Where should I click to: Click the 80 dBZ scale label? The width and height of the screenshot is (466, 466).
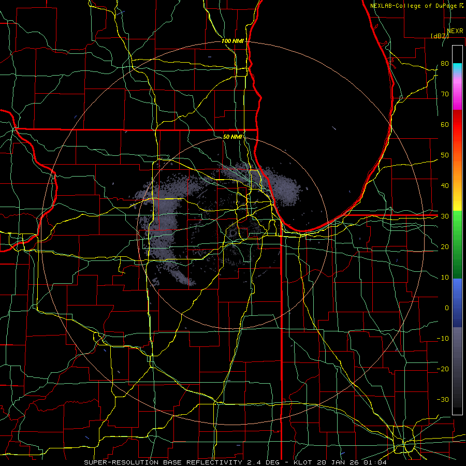445,64
